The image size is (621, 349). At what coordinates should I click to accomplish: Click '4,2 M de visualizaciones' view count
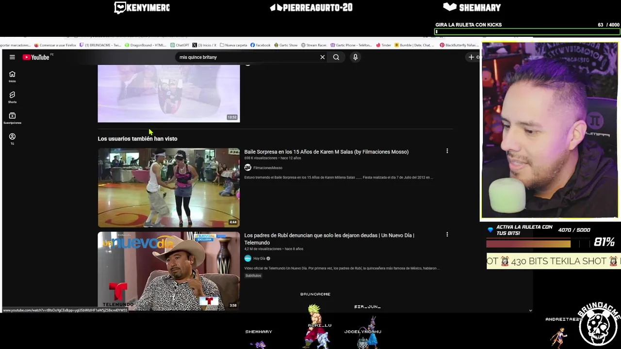click(262, 249)
